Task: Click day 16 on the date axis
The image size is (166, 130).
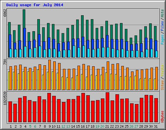Action: pyautogui.click(x=83, y=126)
